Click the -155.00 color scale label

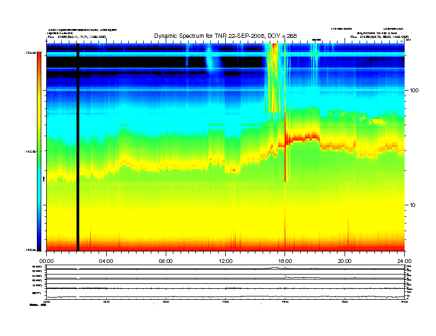coord(30,250)
